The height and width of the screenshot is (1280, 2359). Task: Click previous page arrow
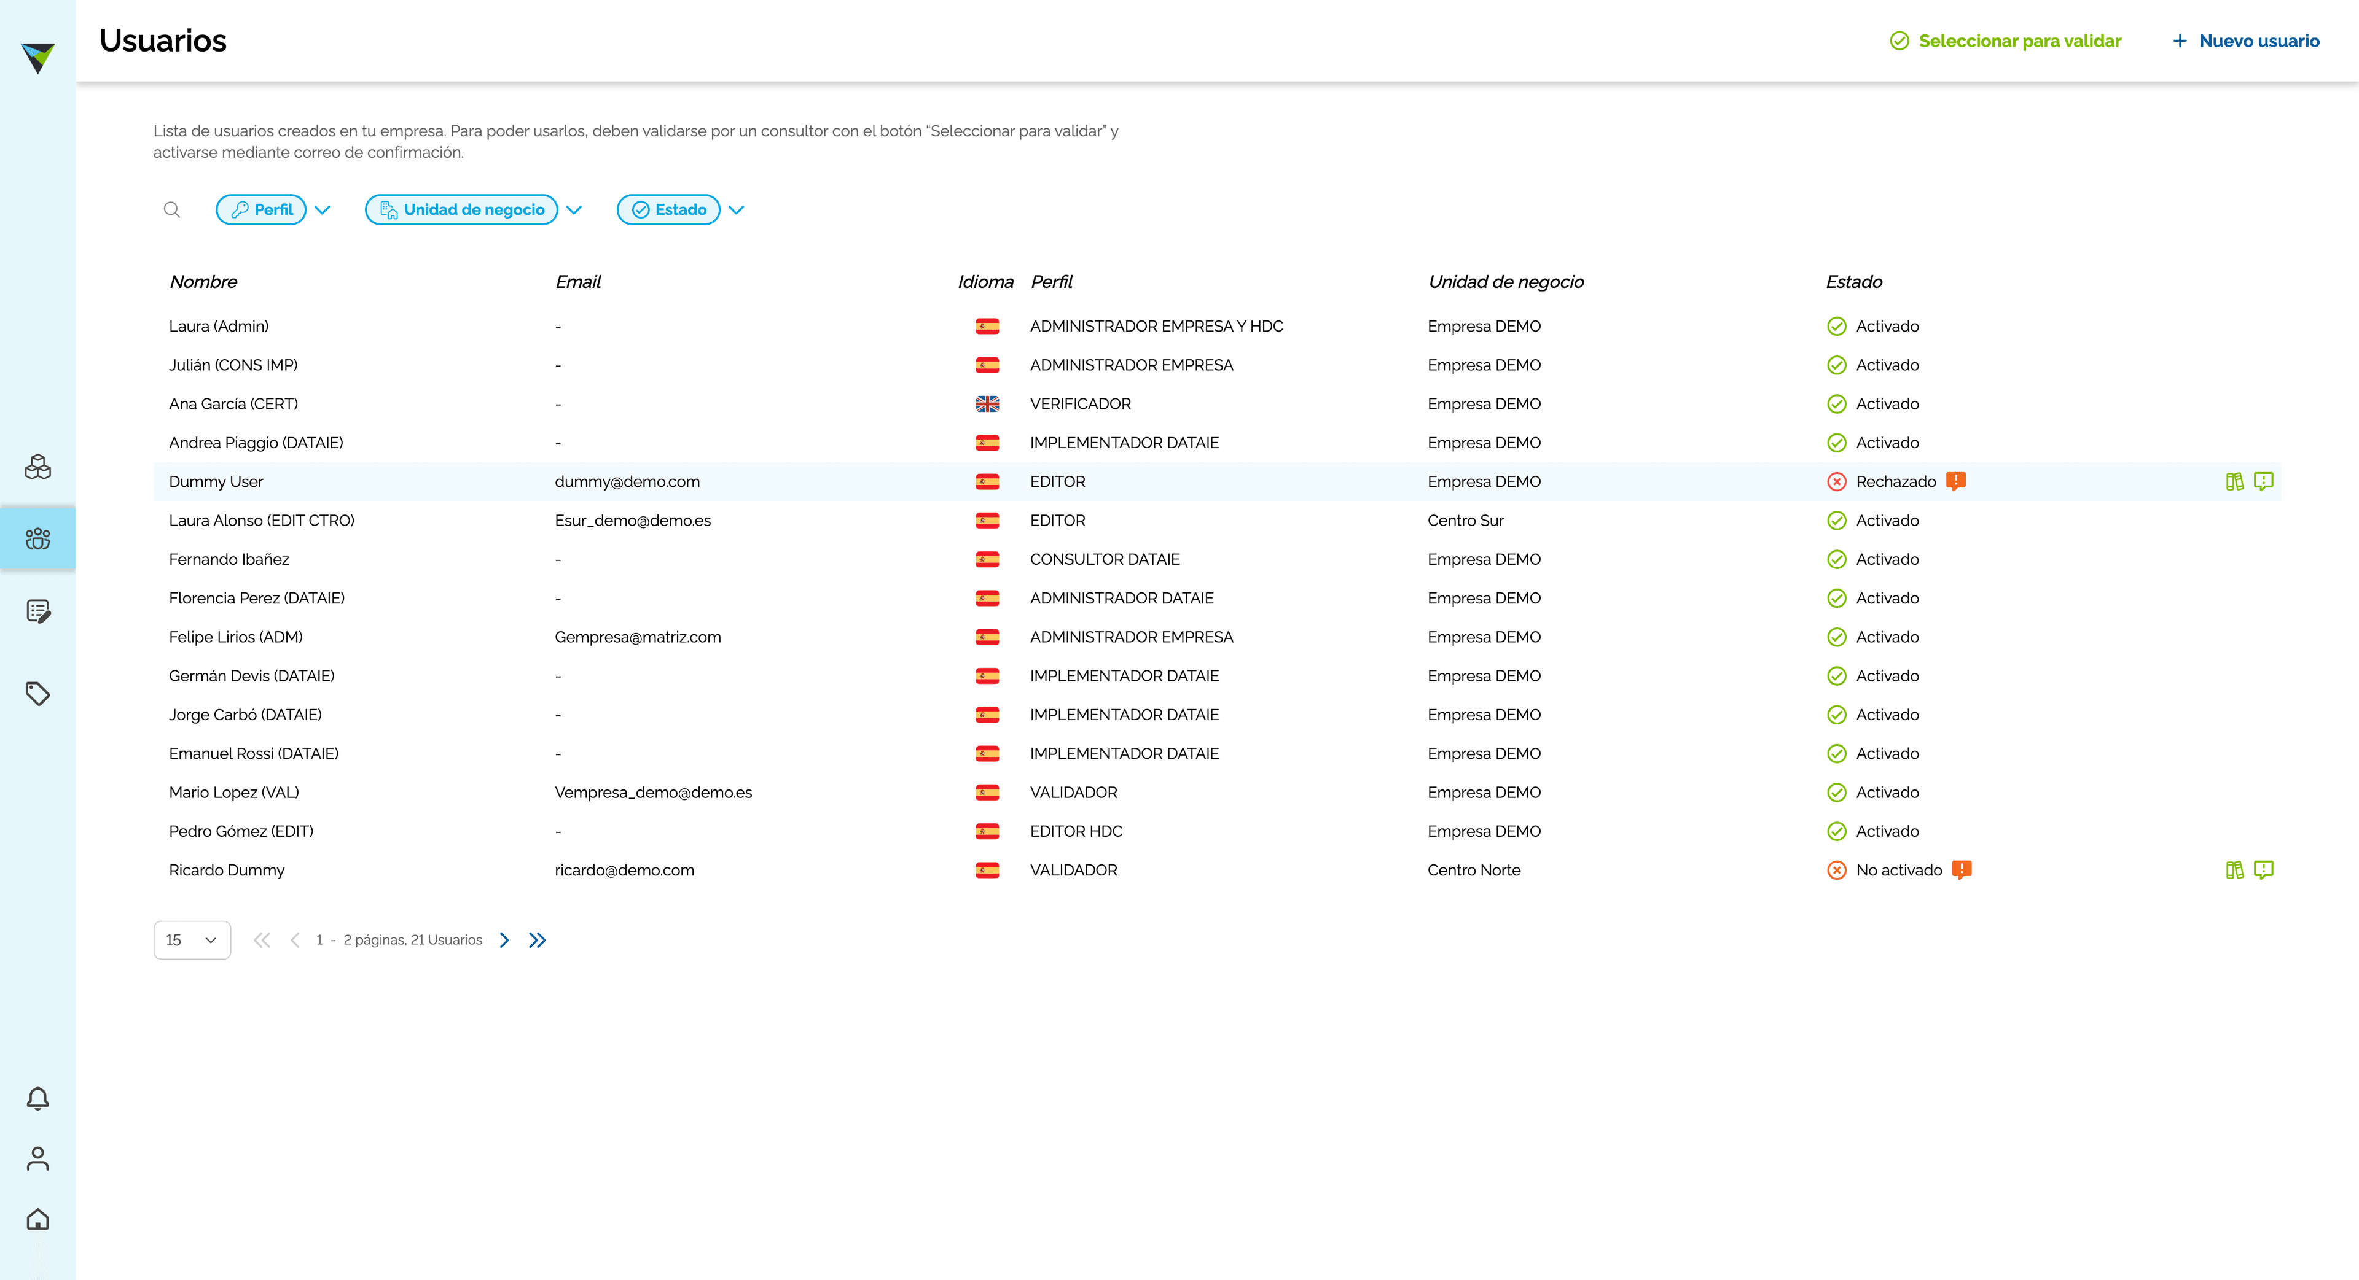pos(295,940)
